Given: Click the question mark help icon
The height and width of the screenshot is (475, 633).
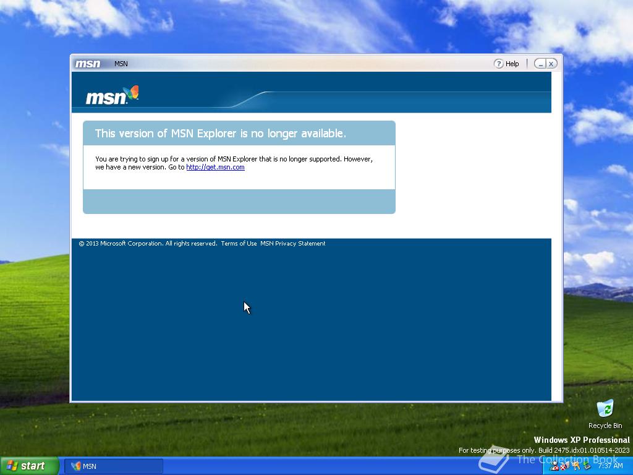Looking at the screenshot, I should [x=499, y=64].
